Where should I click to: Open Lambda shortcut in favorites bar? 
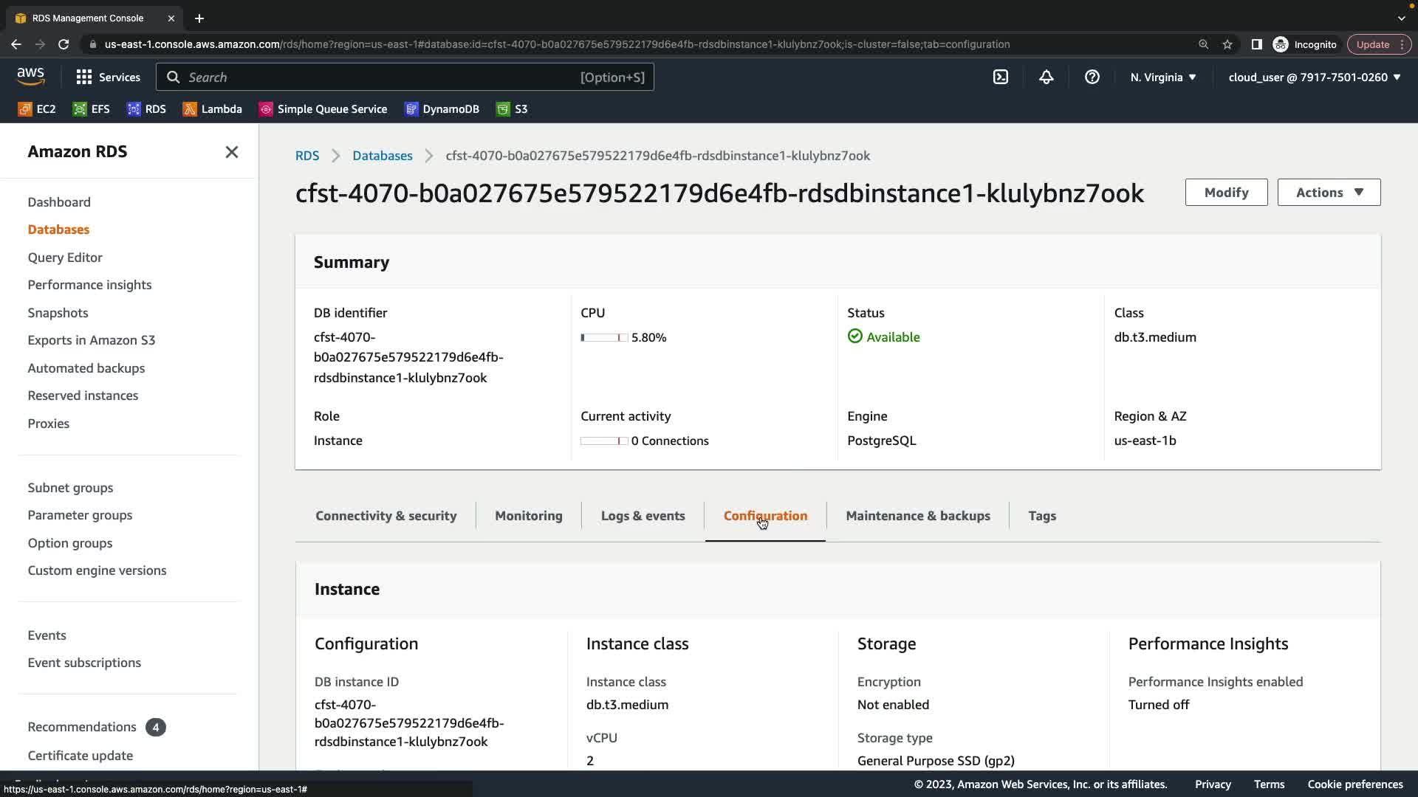pyautogui.click(x=213, y=109)
